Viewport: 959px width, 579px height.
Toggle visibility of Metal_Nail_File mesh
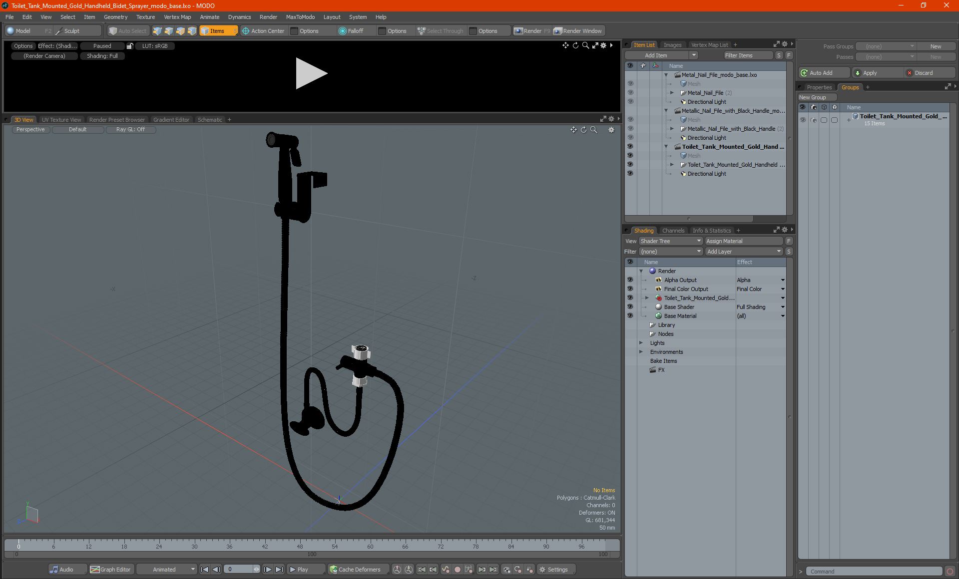point(630,84)
